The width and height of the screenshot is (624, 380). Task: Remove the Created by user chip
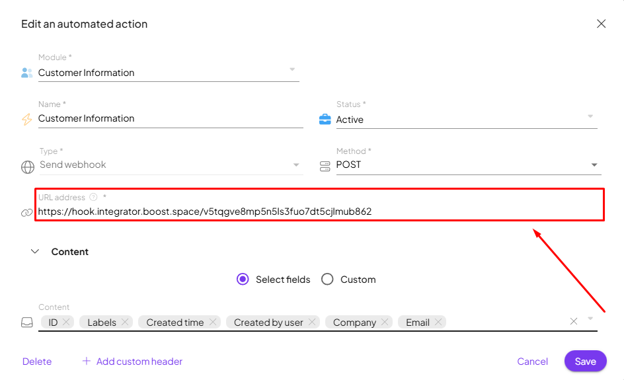tap(312, 323)
